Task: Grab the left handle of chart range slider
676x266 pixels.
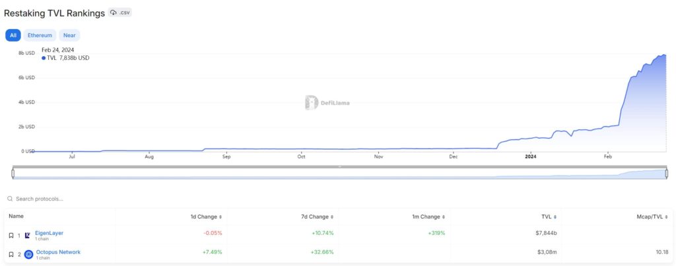Action: [13, 174]
